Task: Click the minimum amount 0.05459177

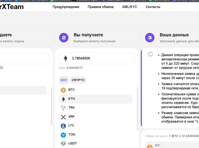Action: tap(75, 68)
